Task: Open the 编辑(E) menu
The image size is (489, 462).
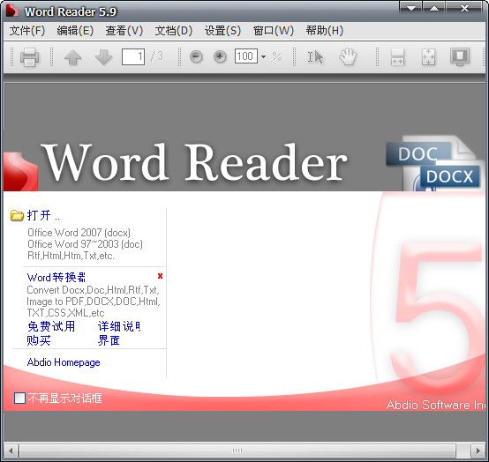Action: [75, 31]
